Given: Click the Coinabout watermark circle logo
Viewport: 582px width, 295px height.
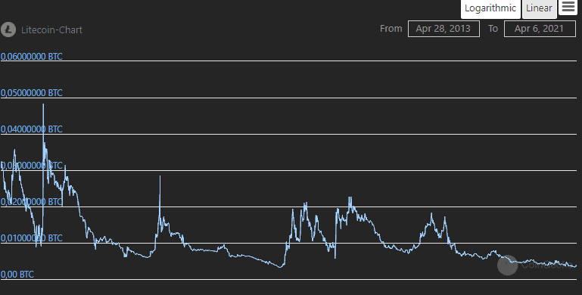Looking at the screenshot, I should (507, 265).
